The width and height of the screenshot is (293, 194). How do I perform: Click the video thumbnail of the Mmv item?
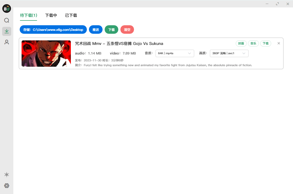(46, 53)
